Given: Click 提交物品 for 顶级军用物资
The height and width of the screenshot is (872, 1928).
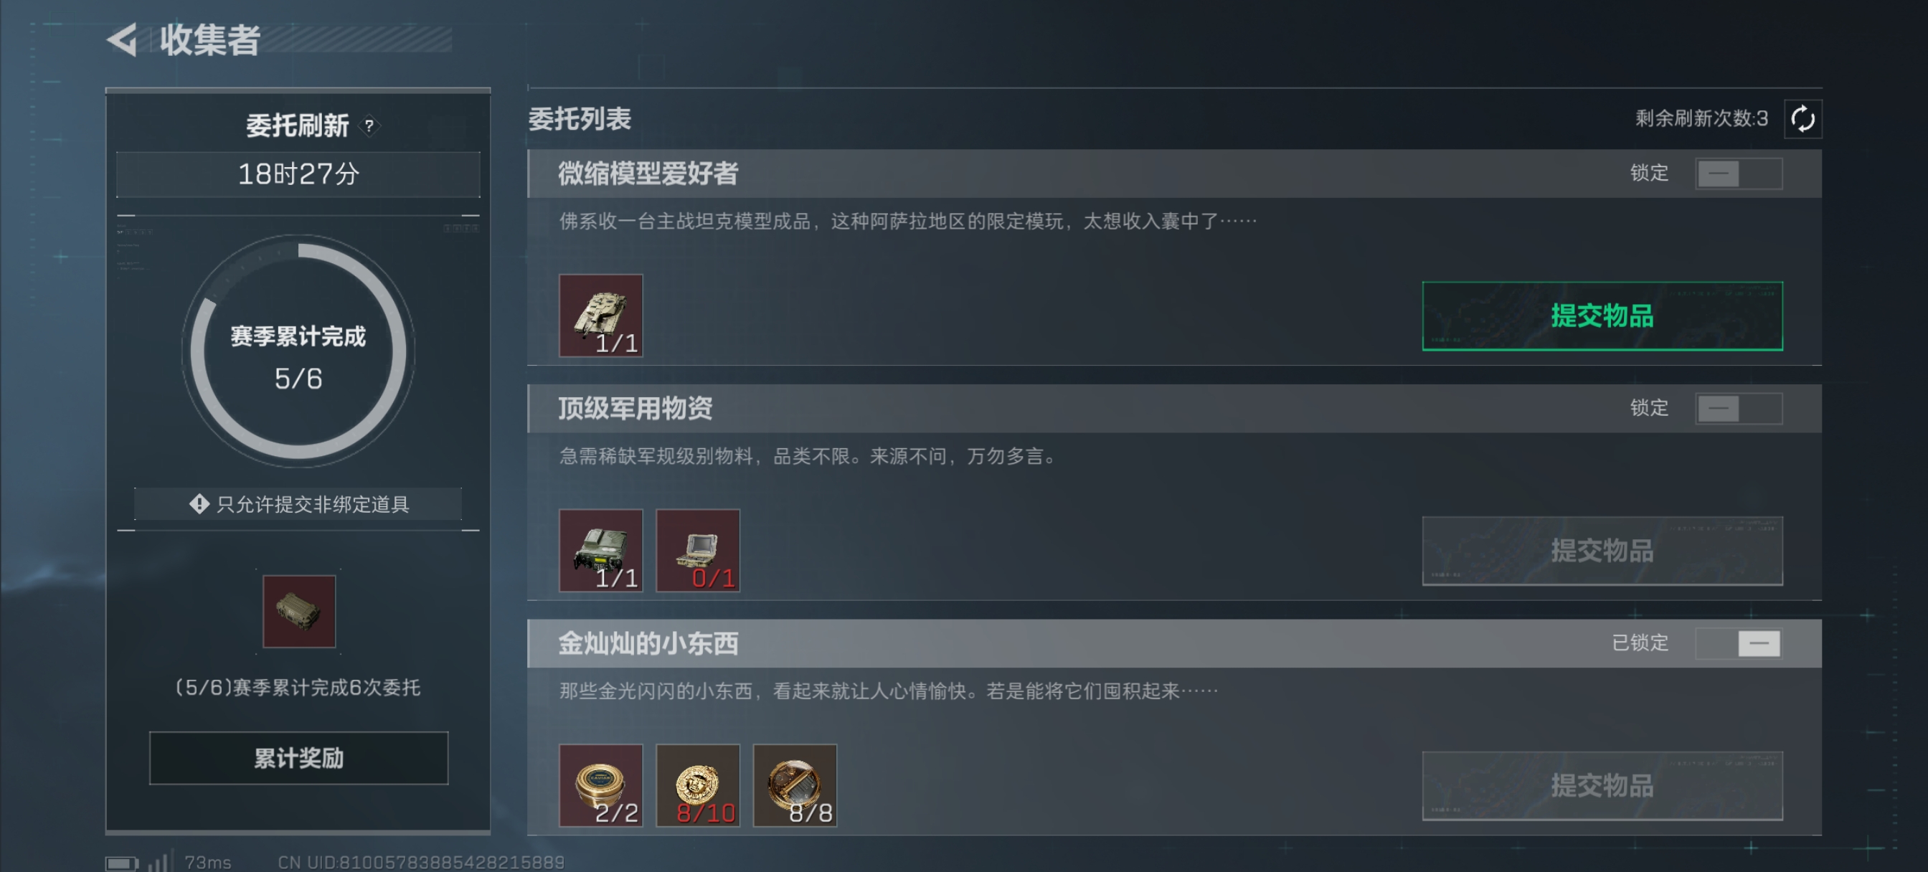Looking at the screenshot, I should [x=1602, y=551].
